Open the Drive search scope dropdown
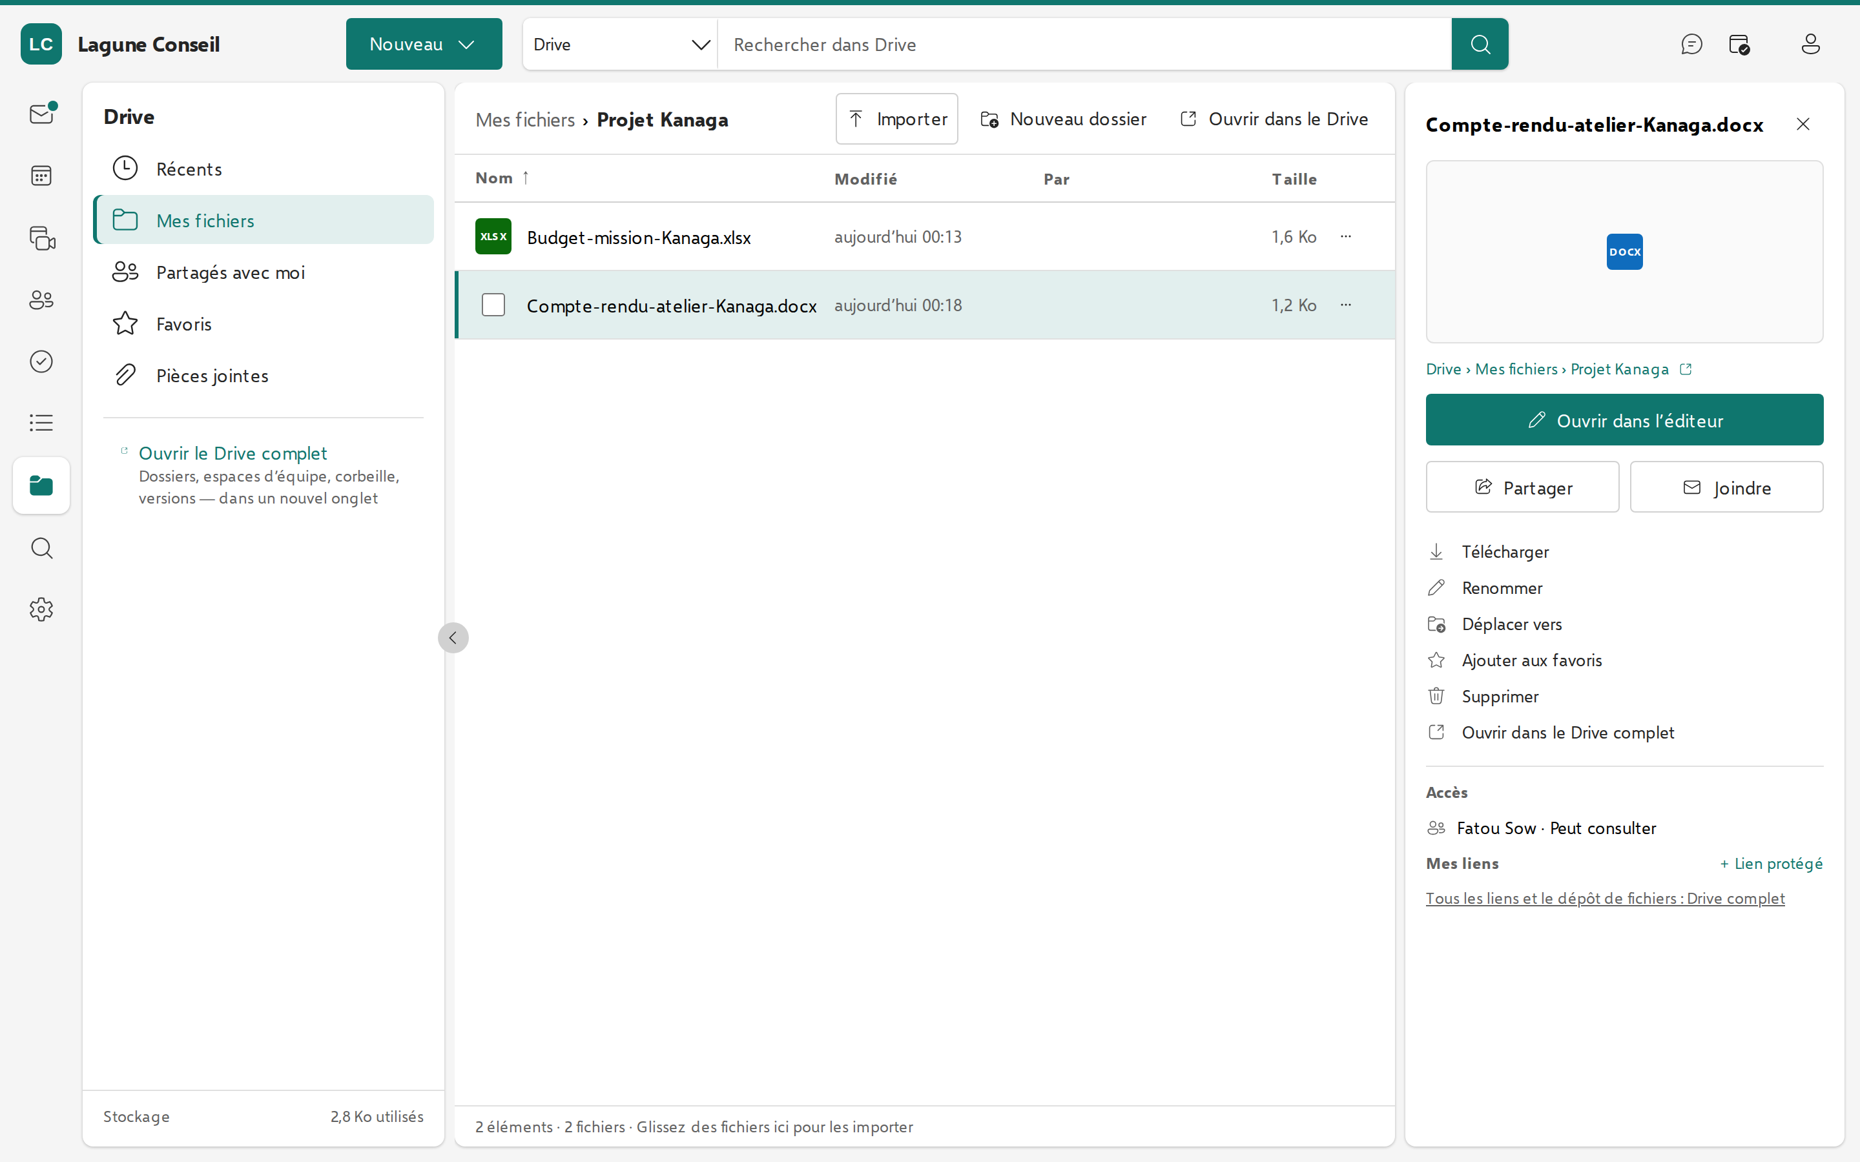The image size is (1860, 1162). pyautogui.click(x=620, y=45)
